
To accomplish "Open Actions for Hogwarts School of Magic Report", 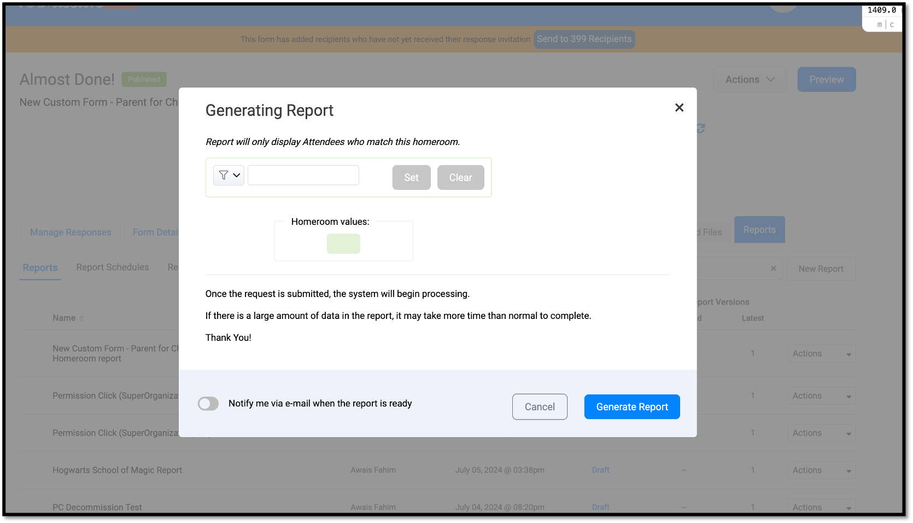I will pos(821,469).
